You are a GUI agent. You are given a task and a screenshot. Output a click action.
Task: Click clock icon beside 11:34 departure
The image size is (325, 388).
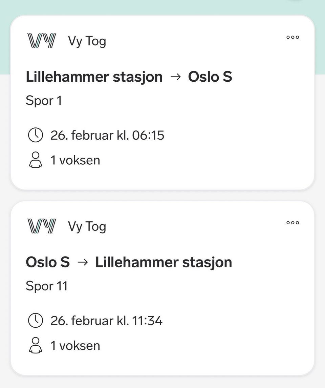35,321
